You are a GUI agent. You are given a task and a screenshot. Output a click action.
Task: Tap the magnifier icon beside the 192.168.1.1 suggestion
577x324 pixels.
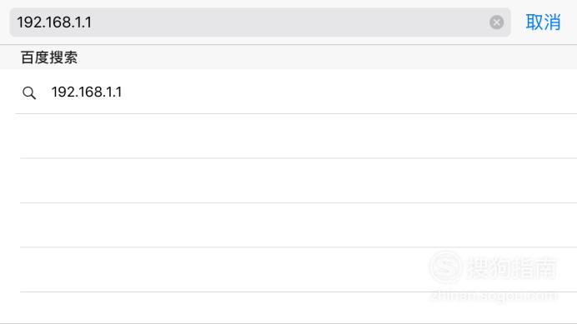pos(29,92)
